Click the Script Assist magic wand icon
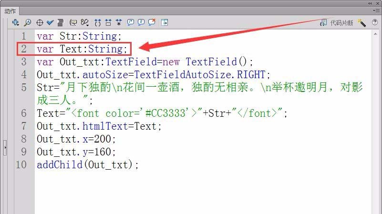This screenshot has height=214, width=382. click(x=361, y=23)
